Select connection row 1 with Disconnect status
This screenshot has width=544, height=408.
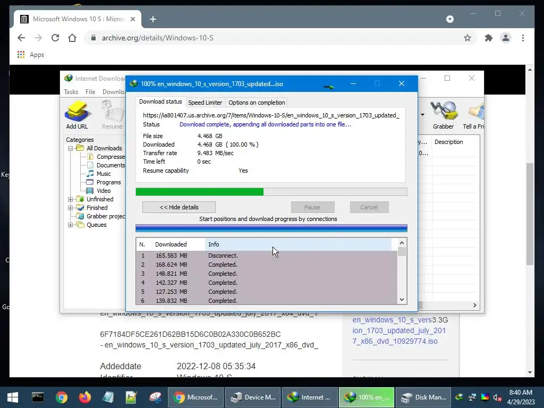[267, 256]
